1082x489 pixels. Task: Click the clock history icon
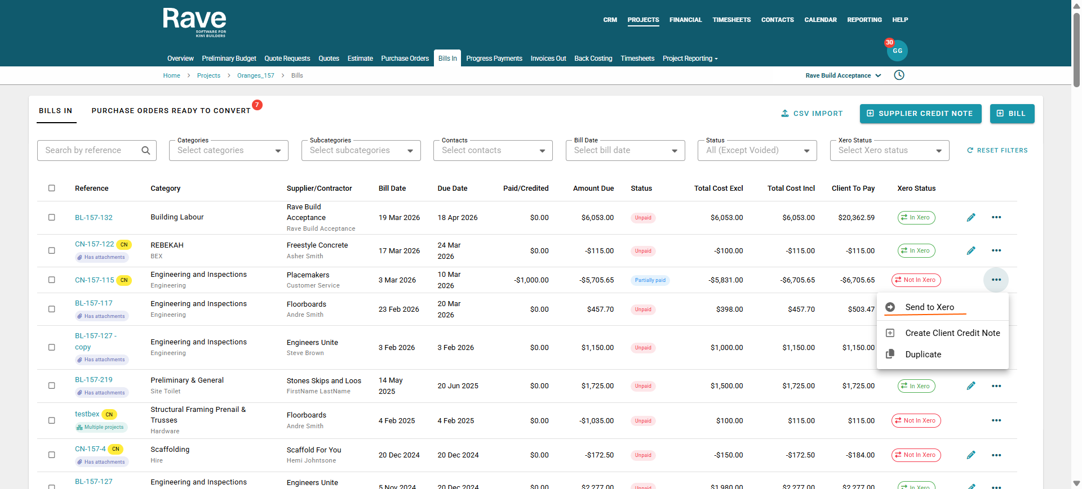[899, 75]
